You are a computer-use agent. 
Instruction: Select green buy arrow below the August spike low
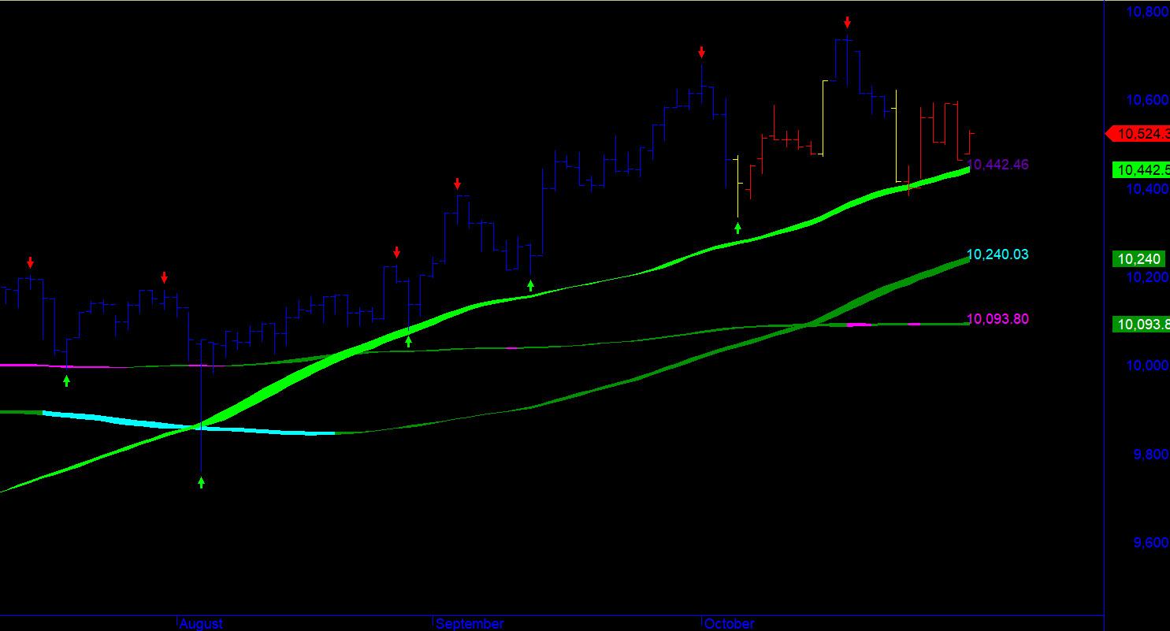click(201, 482)
